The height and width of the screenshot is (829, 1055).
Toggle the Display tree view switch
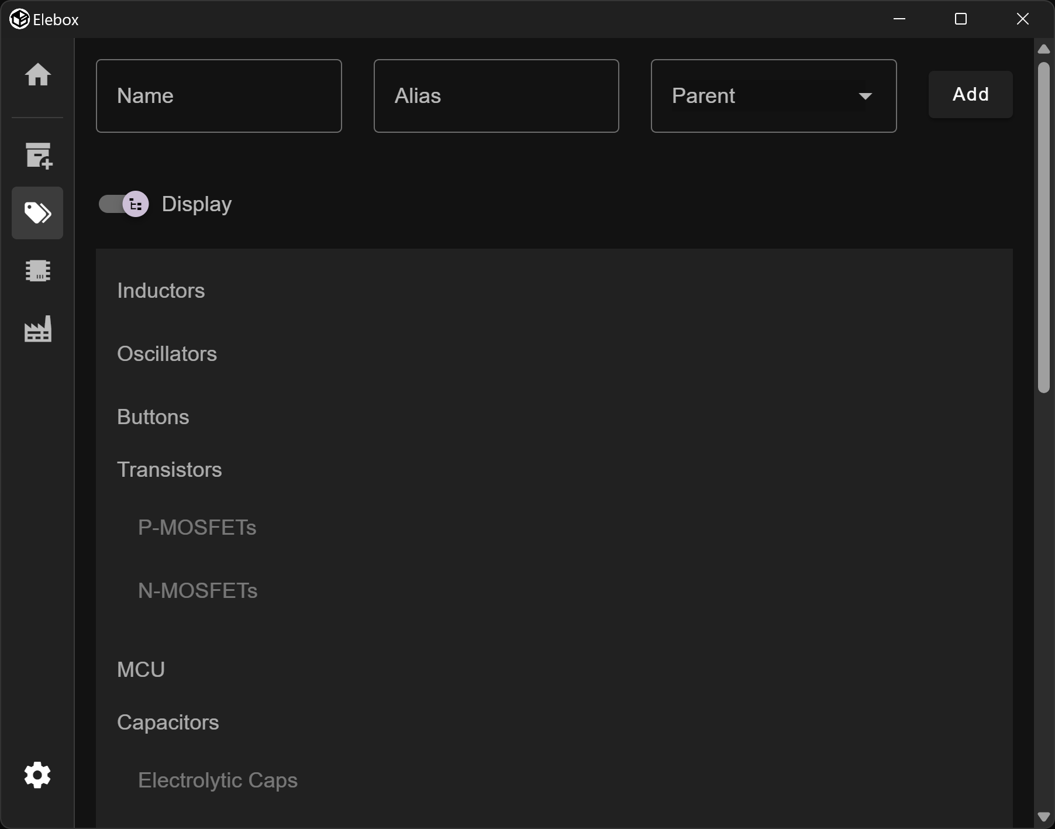coord(124,204)
